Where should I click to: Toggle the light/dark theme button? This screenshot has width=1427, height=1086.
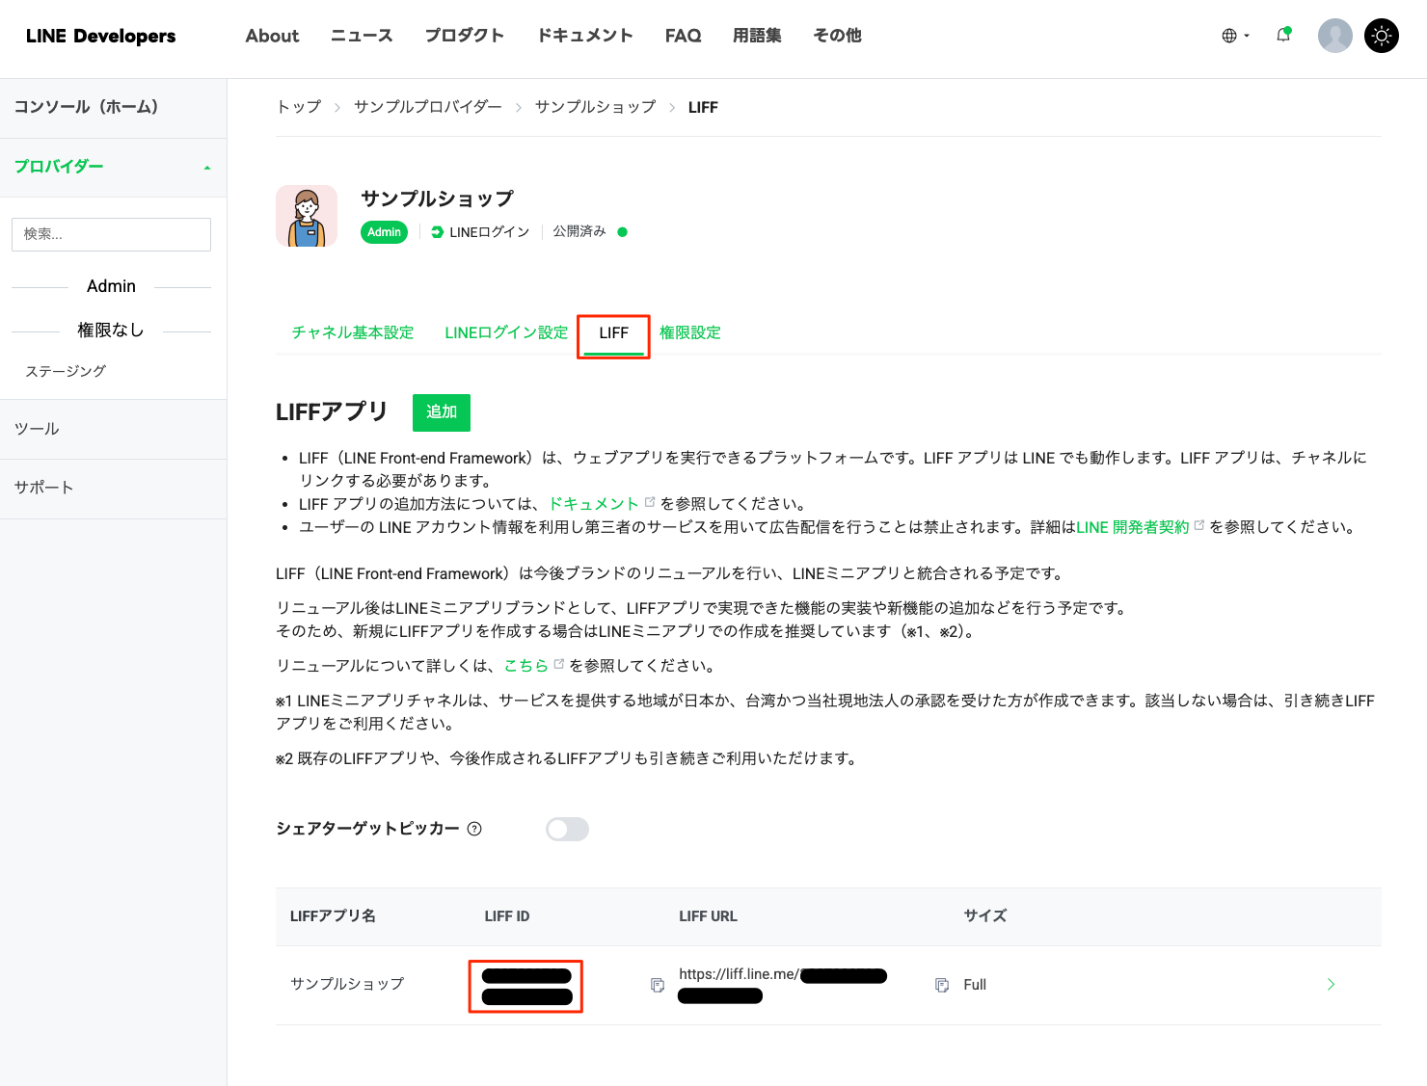tap(1382, 36)
